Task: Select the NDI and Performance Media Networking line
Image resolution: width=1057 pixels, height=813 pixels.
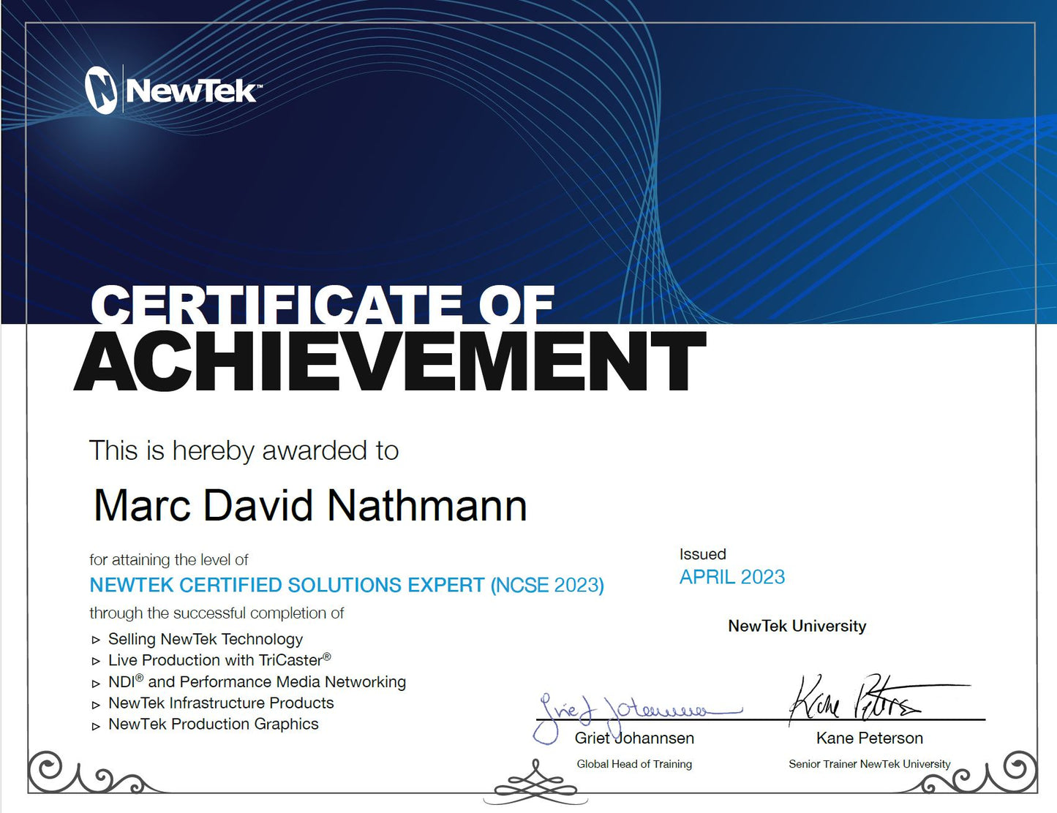Action: pos(256,682)
